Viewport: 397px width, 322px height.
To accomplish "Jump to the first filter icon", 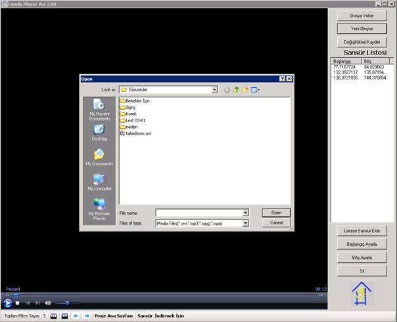I will coord(54,315).
